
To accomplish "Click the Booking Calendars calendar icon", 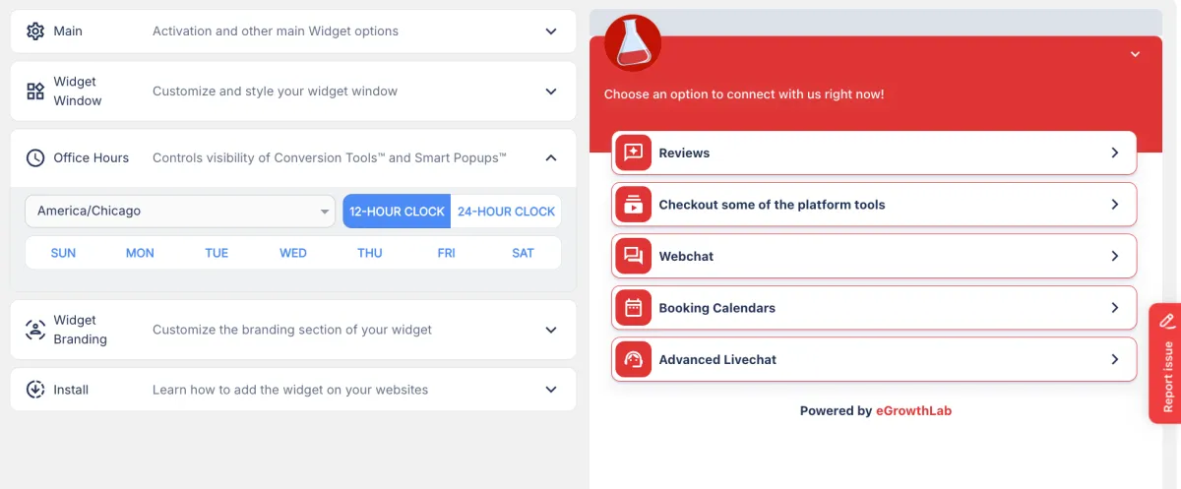I will click(633, 308).
